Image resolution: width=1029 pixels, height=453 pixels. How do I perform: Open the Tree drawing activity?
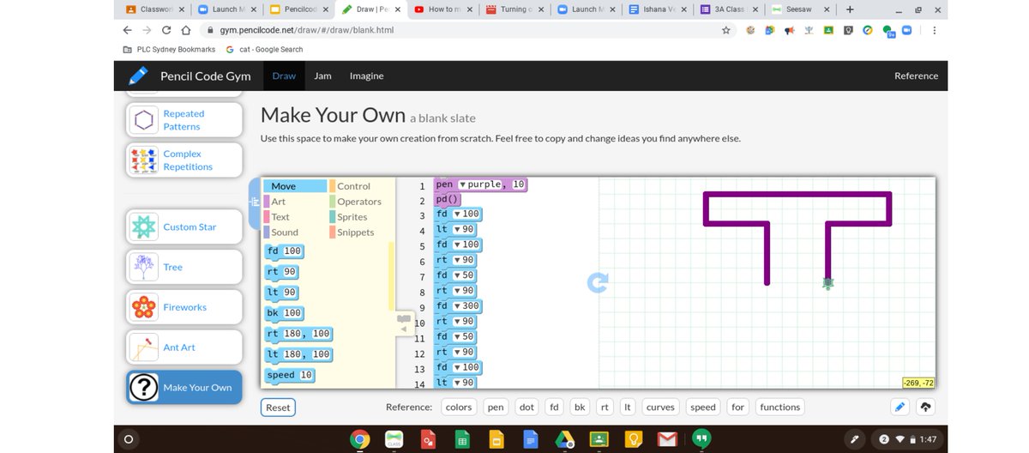point(184,267)
